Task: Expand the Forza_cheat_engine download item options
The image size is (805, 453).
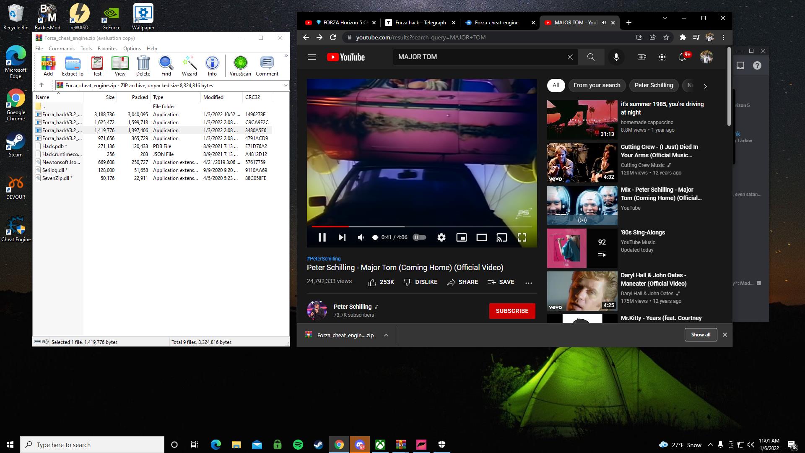Action: point(386,335)
